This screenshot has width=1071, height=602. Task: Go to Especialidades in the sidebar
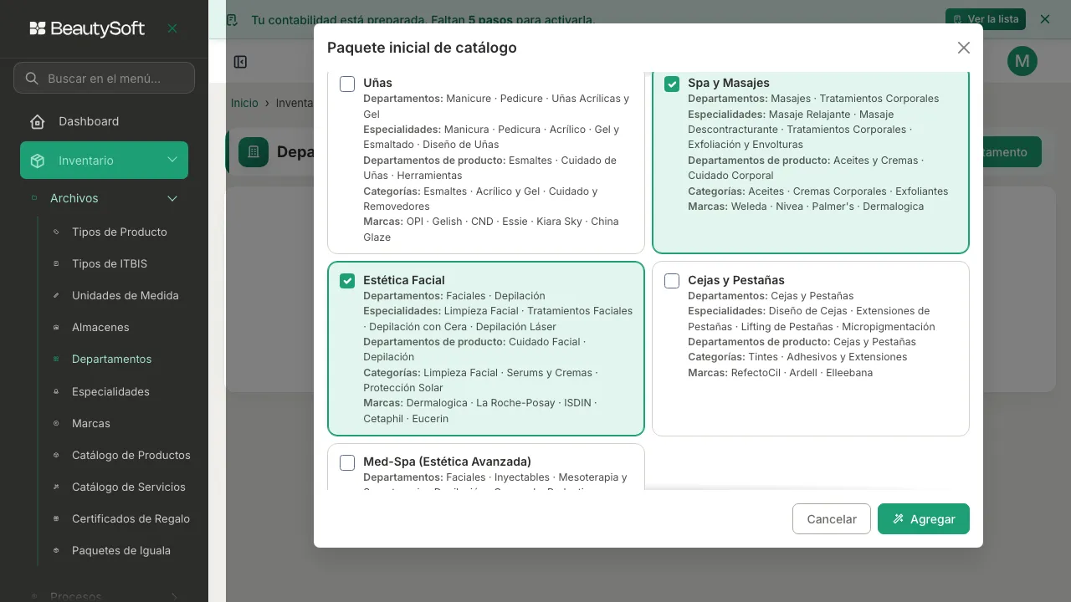coord(110,391)
